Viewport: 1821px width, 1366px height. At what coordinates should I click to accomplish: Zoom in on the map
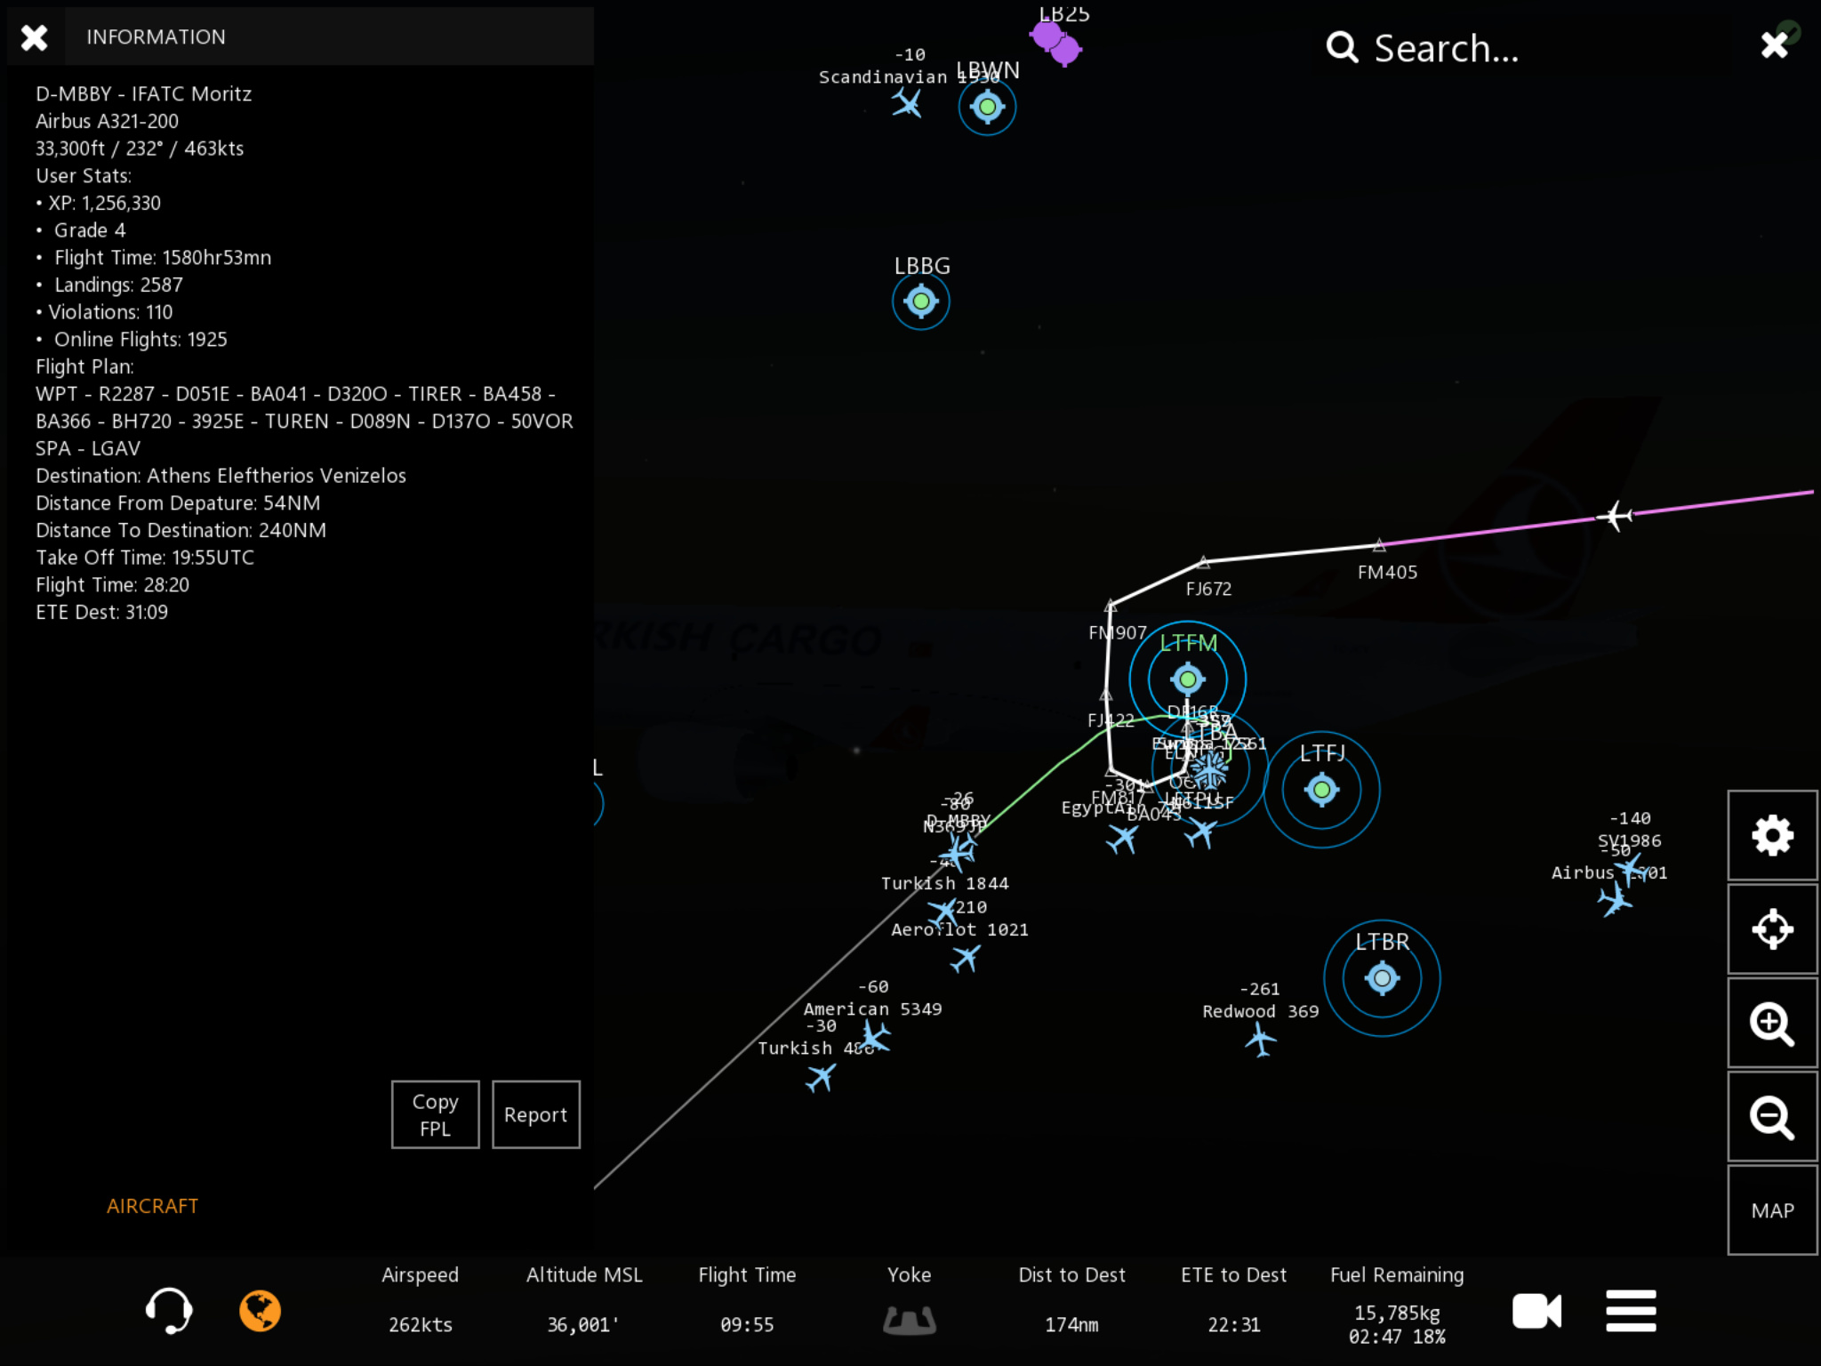click(x=1771, y=1024)
